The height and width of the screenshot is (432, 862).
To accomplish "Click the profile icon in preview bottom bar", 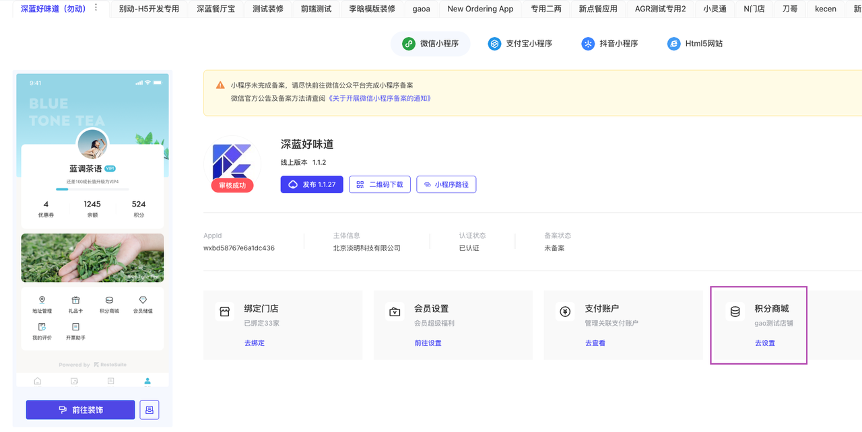I will coord(147,381).
